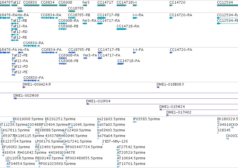Select BAC clone DME1-002M06 label
Viewport: 238px width, 168px height.
pos(26,96)
